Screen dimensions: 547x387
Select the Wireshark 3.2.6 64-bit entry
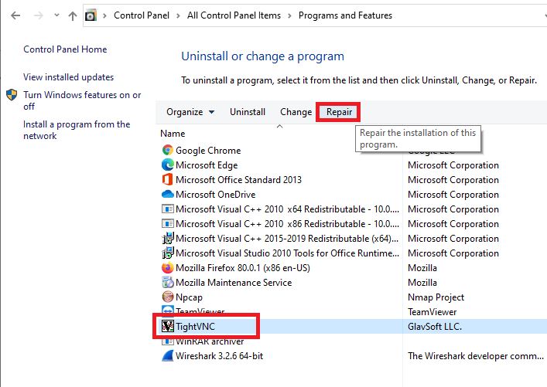click(220, 355)
